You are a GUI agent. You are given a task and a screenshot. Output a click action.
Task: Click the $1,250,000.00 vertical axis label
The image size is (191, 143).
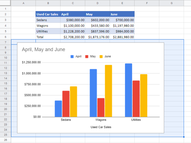click(31, 62)
